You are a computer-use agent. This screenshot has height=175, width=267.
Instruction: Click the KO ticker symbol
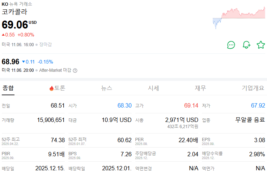click(x=5, y=4)
